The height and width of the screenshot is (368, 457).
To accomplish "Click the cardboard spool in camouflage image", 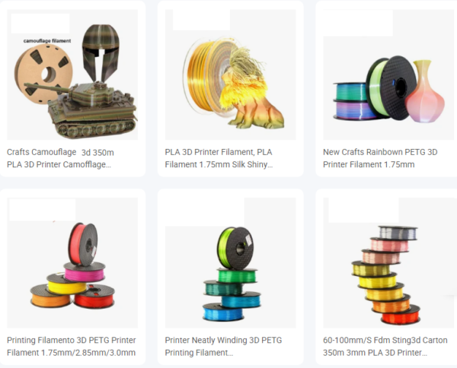I will 43,74.
